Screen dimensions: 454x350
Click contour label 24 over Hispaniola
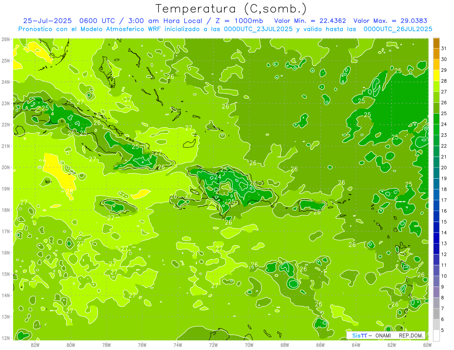point(218,177)
